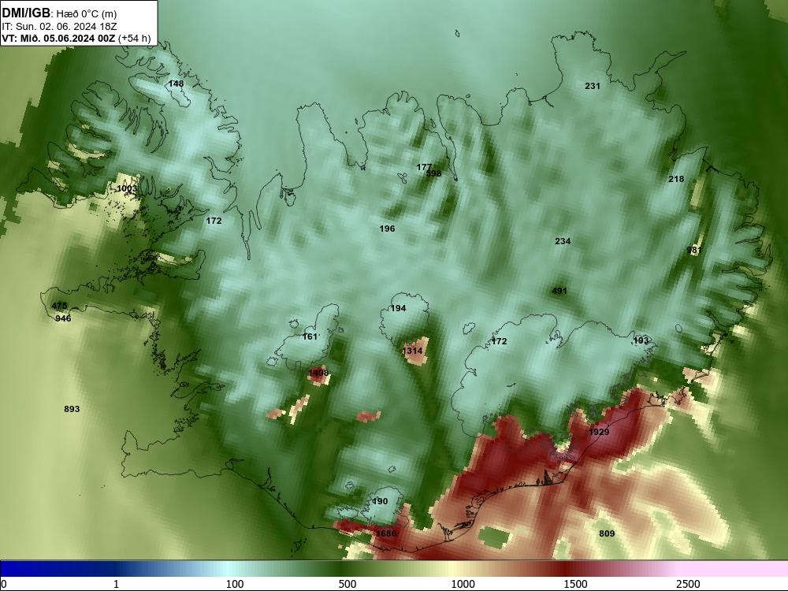This screenshot has width=788, height=591.
Task: Click the valid time 'VT: Mið. 05.06.2024 00Z'
Action: (x=58, y=38)
